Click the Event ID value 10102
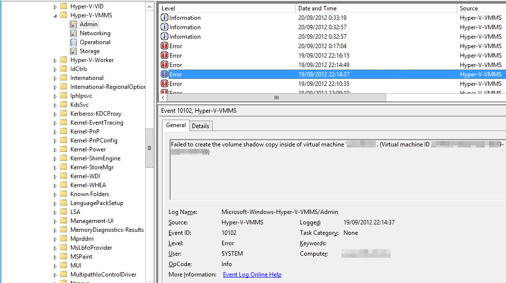This screenshot has width=506, height=283. coord(229,233)
